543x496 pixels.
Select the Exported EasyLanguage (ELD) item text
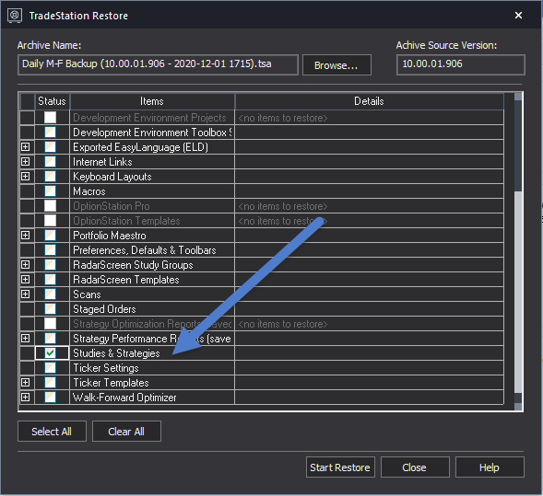pyautogui.click(x=141, y=147)
